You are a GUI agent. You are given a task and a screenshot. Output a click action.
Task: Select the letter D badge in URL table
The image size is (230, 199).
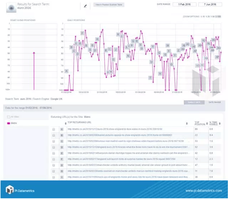(62, 147)
